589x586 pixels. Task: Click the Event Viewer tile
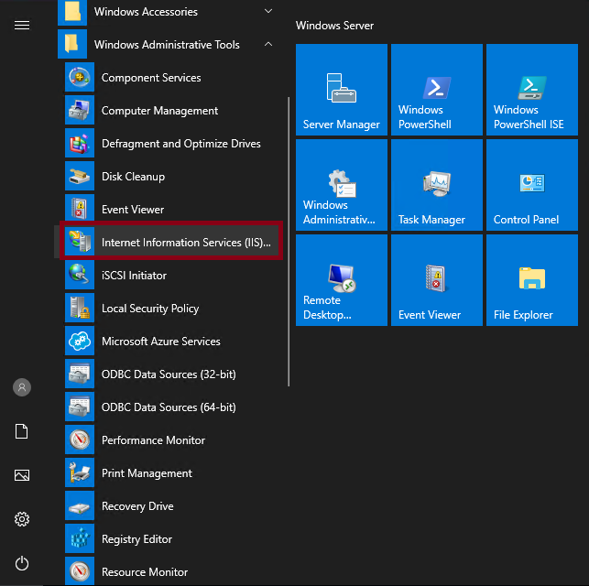pos(437,280)
